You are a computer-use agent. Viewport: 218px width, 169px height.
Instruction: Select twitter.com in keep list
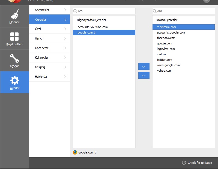click(184, 60)
